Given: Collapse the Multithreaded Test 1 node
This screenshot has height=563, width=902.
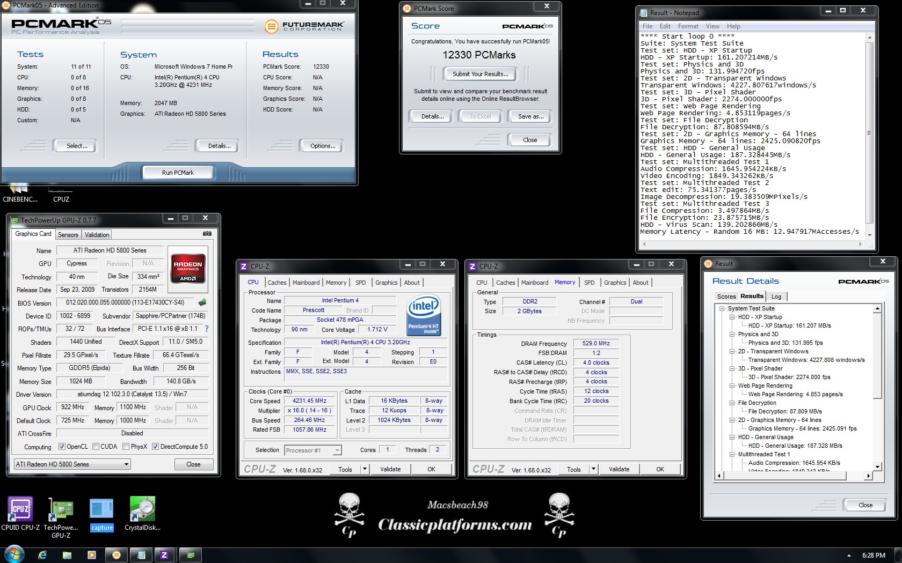Looking at the screenshot, I should (x=732, y=454).
